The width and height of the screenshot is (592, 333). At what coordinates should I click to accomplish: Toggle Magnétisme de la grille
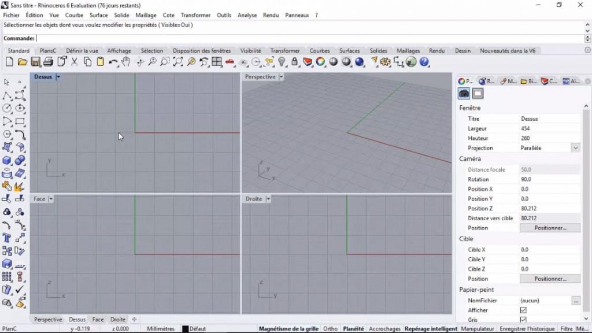pos(289,328)
